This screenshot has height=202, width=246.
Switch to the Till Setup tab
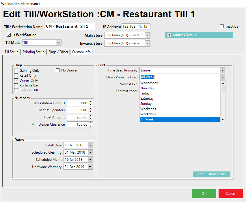[x=12, y=52]
